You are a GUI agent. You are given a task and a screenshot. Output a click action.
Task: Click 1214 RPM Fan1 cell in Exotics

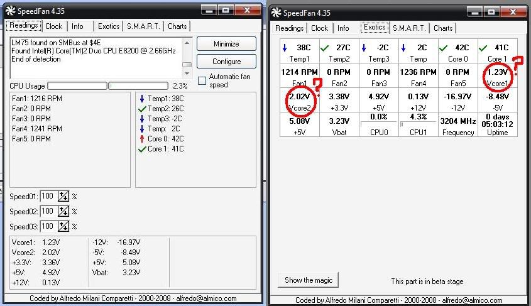299,75
